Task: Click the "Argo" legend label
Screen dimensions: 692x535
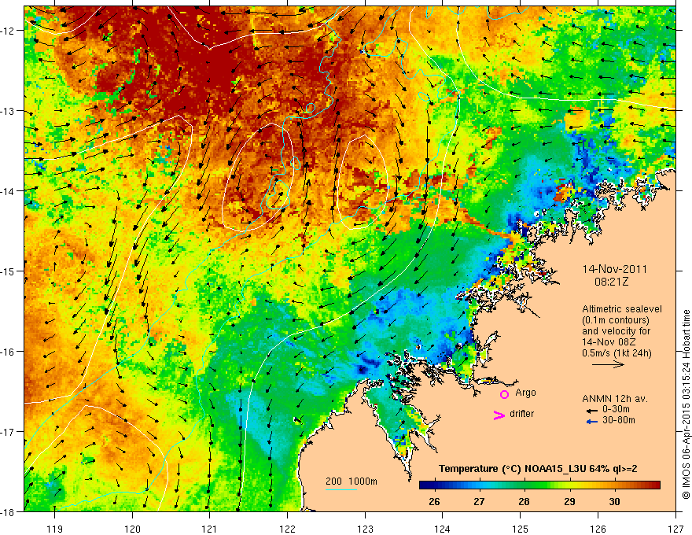Action: [525, 393]
